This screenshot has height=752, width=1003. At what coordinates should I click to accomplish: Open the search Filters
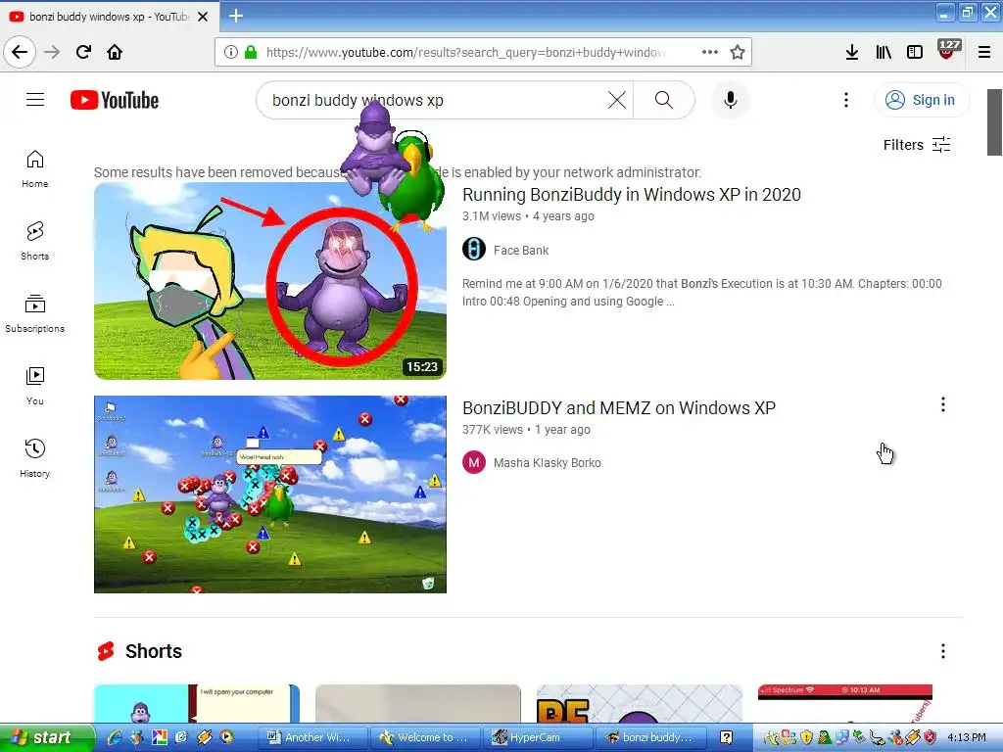pos(917,145)
